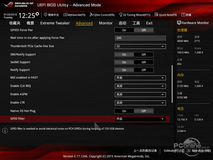Click the Qfan Control fan icon
Image resolution: width=213 pixels, height=160 pixels.
[x=92, y=15]
